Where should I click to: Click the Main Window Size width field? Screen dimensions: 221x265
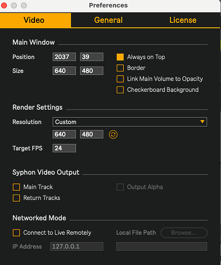click(x=64, y=71)
